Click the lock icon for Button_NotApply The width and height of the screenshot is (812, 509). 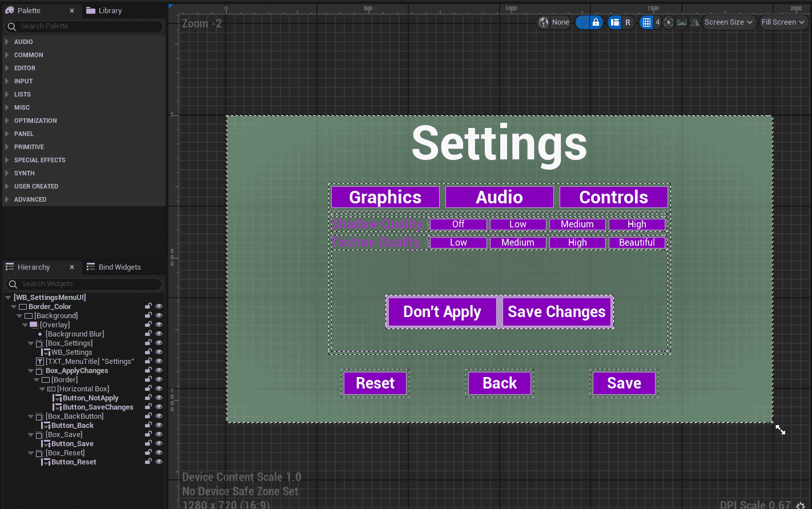(148, 398)
